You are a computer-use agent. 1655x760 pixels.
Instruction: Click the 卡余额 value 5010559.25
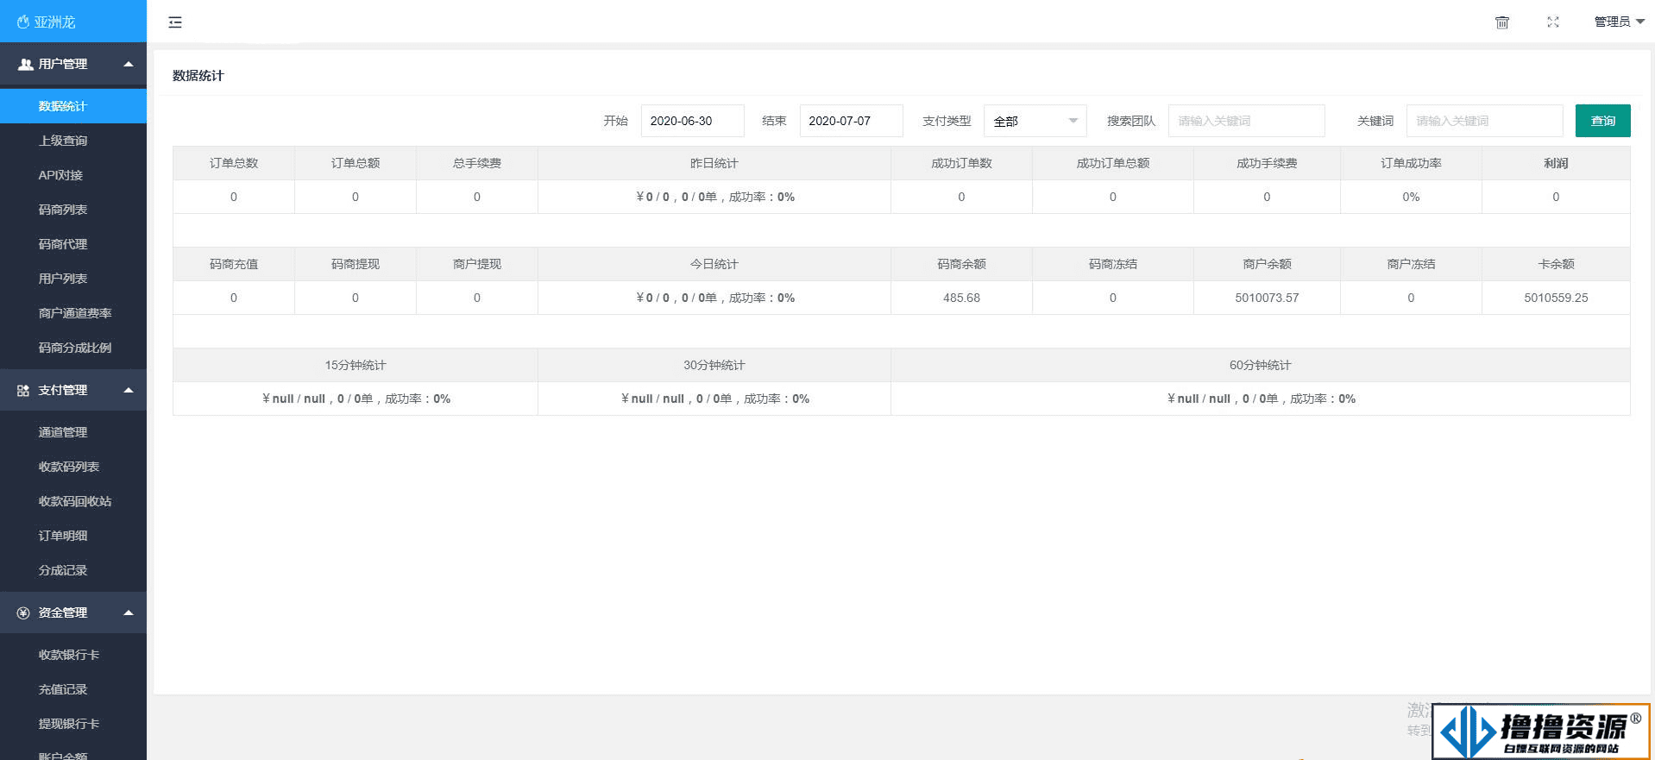coord(1556,298)
